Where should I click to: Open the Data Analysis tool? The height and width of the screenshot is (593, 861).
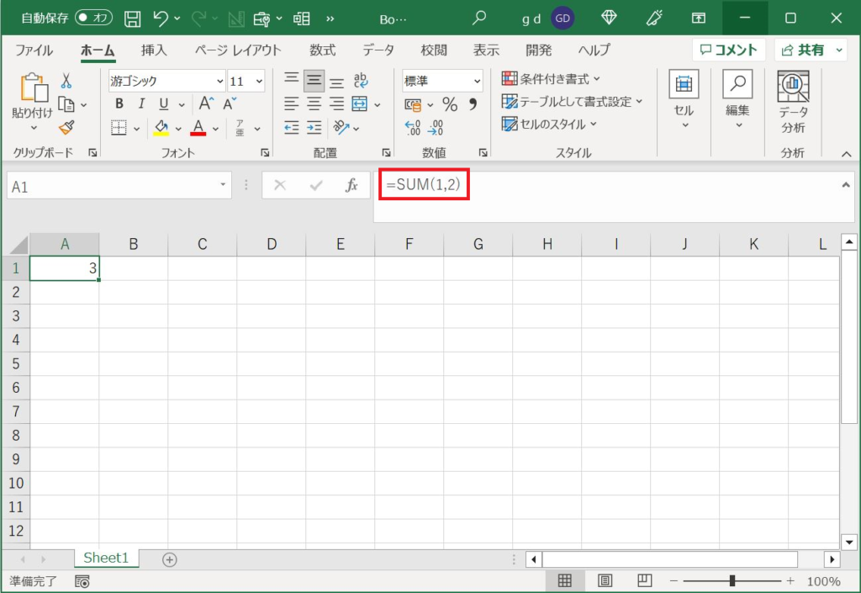coord(792,103)
